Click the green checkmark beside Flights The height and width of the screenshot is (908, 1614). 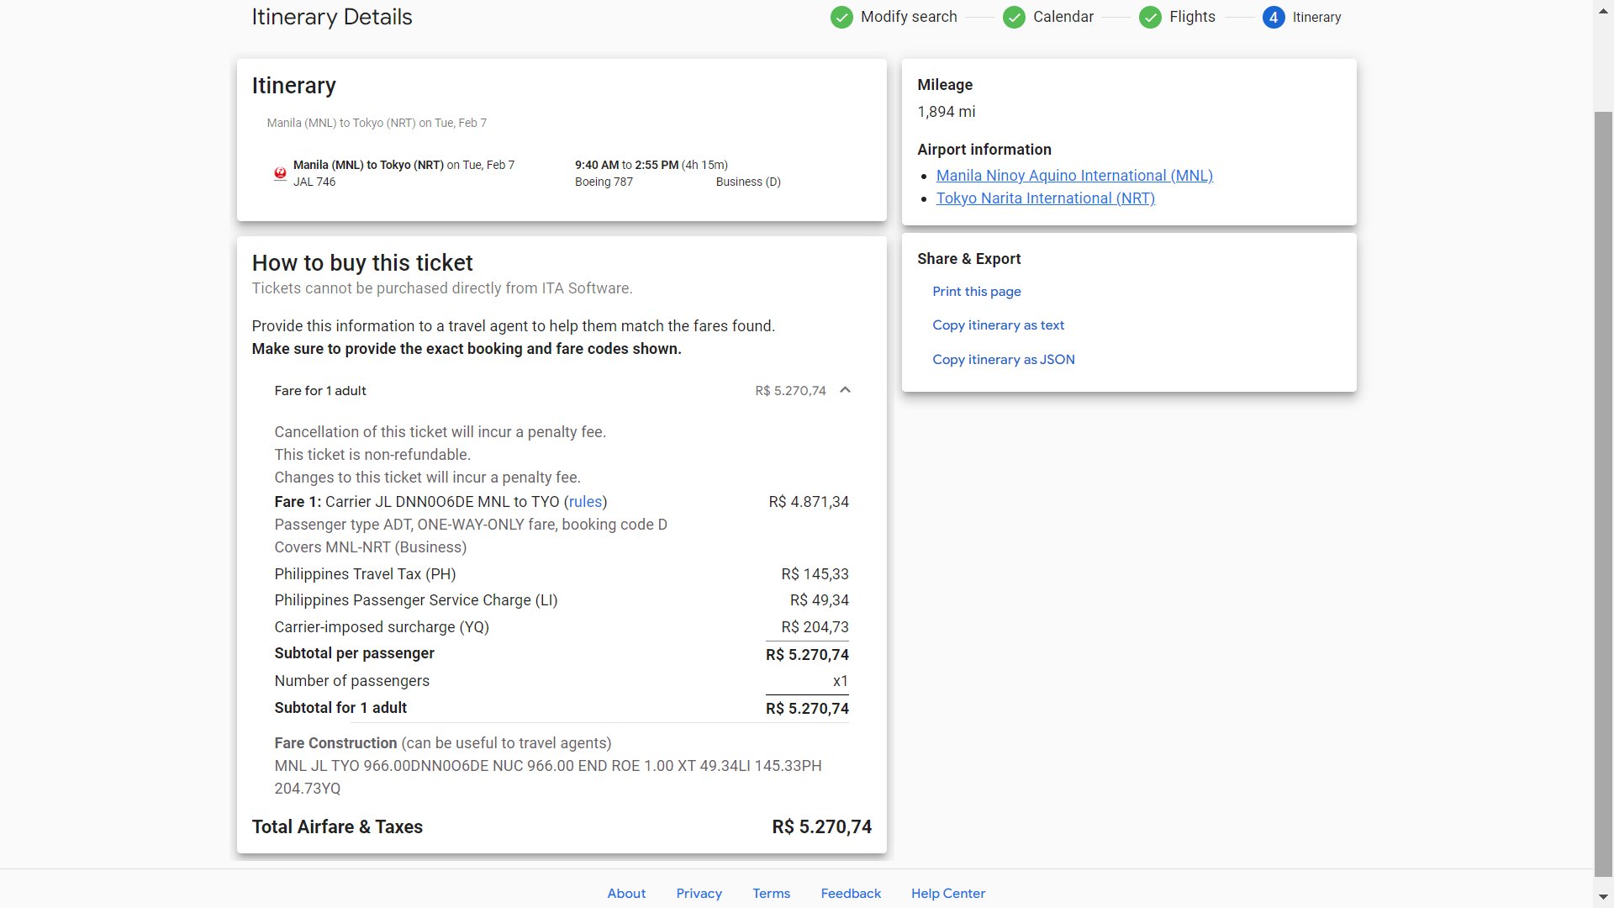[1150, 17]
